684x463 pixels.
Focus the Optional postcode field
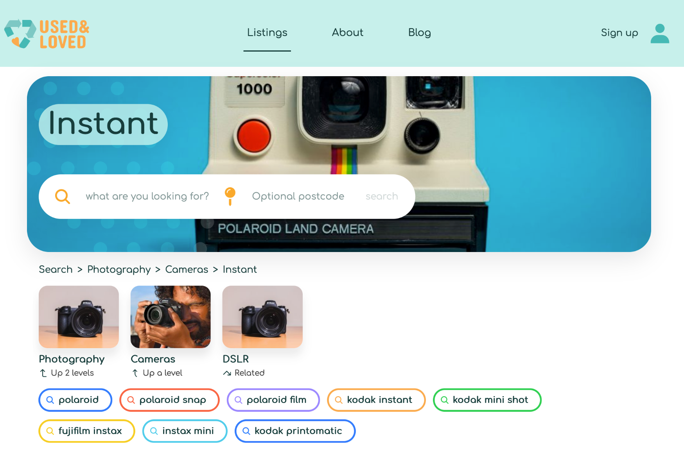click(x=298, y=196)
